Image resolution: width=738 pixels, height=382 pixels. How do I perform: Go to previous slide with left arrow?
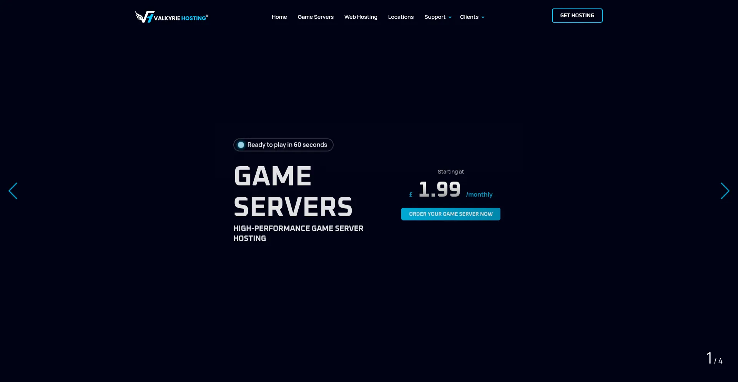pyautogui.click(x=13, y=191)
